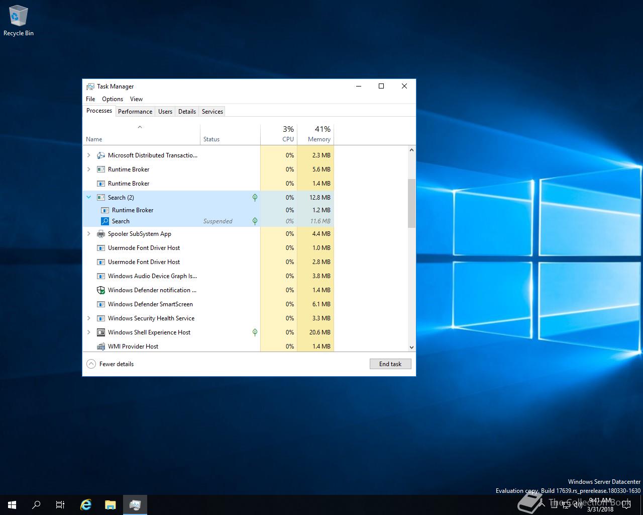Select Usermode Font Driver Host 1.0 MB row

pos(208,248)
